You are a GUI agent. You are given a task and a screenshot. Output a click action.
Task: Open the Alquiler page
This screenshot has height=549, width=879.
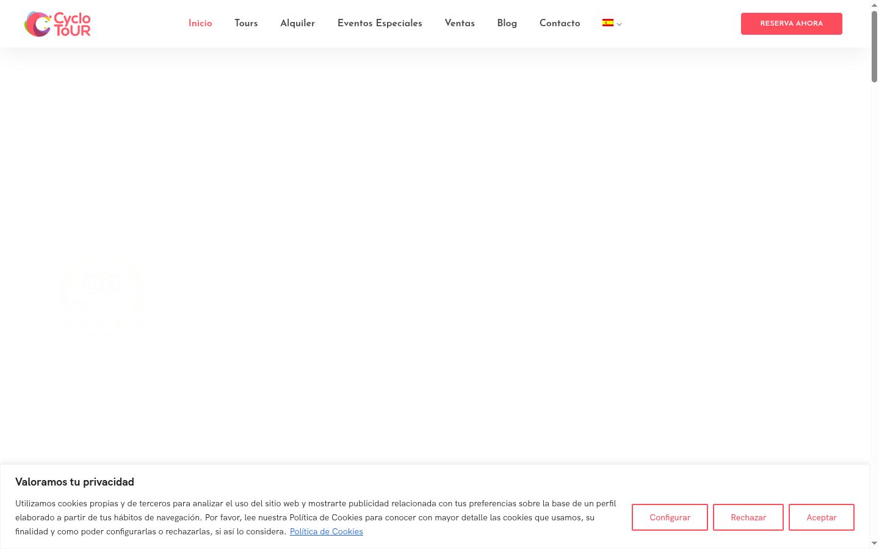tap(297, 23)
